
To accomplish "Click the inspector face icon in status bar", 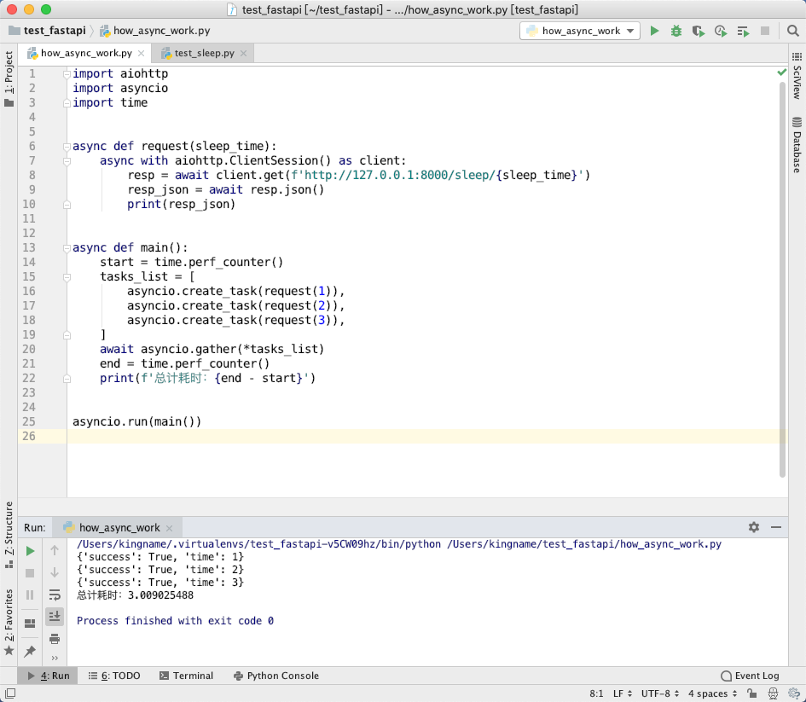I will pyautogui.click(x=773, y=693).
